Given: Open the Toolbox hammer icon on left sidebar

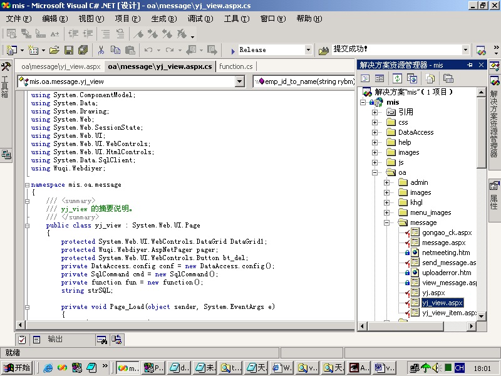Looking at the screenshot, I should point(6,67).
